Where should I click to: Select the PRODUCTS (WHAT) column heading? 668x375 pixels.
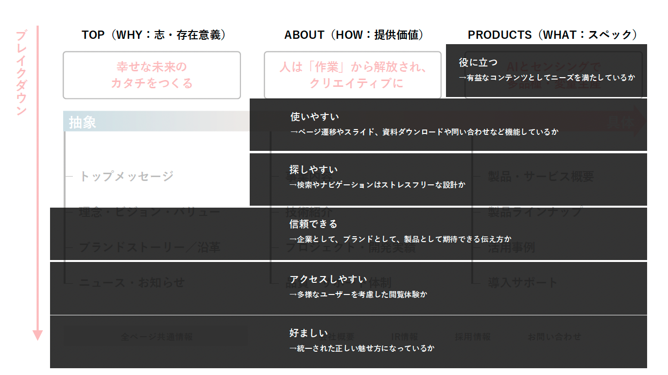point(552,35)
